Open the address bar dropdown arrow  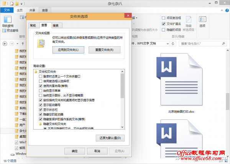(x=168, y=44)
